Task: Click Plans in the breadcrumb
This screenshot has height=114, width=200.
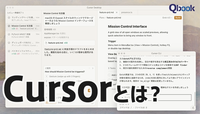Action: click(x=102, y=18)
